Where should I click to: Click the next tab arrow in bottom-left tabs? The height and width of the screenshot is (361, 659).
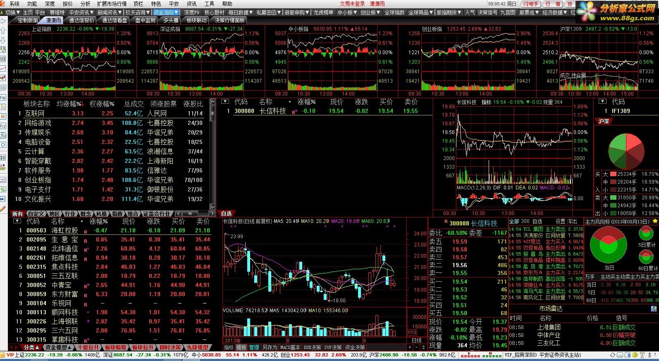(17, 347)
